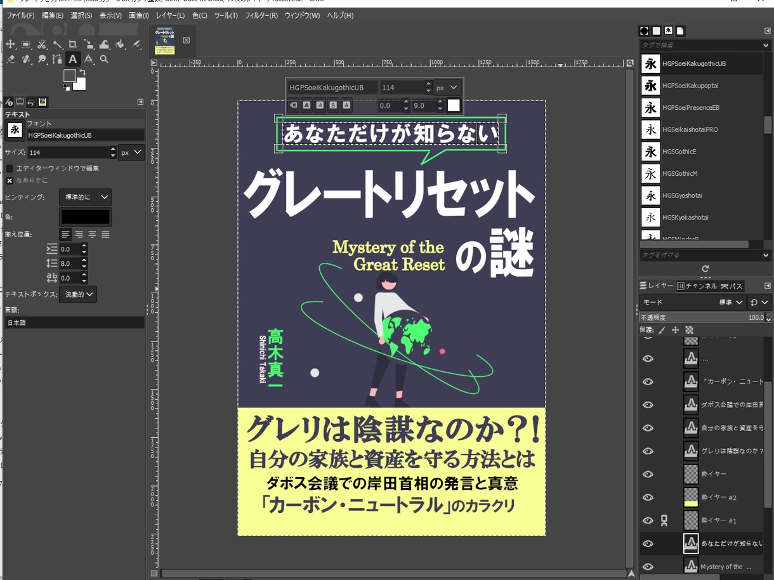This screenshot has height=580, width=774.
Task: Select the Paths tool
Action: pyautogui.click(x=57, y=59)
